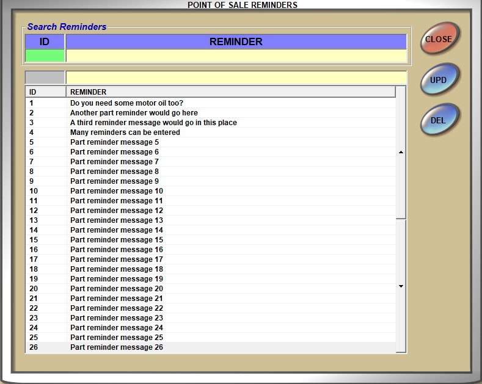Select Part reminder message 10 row

(117, 191)
